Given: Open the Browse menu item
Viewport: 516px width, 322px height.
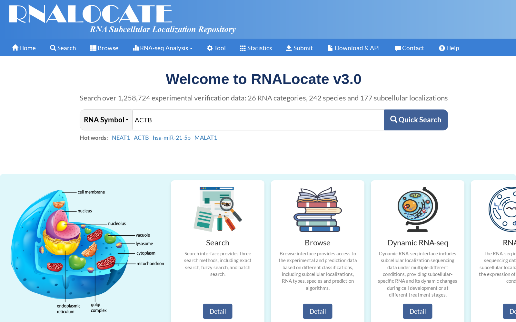Looking at the screenshot, I should point(104,48).
